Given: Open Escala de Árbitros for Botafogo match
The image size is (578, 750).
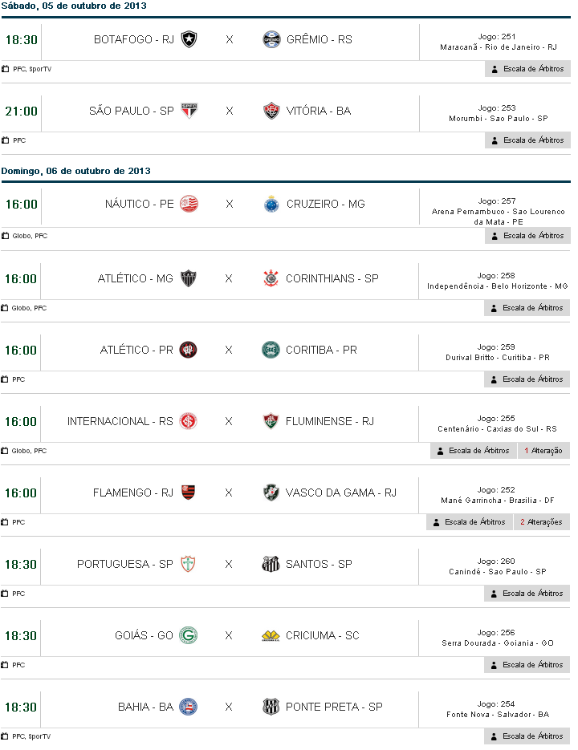Looking at the screenshot, I should point(527,69).
